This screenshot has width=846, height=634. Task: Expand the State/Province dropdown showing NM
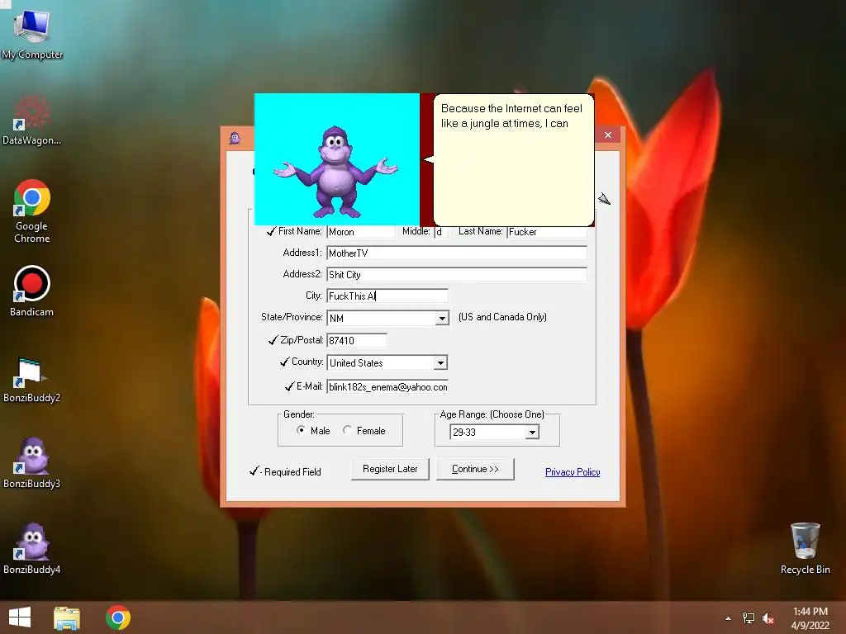442,318
